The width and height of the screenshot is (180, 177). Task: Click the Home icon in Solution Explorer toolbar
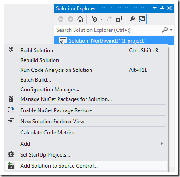coord(80,19)
